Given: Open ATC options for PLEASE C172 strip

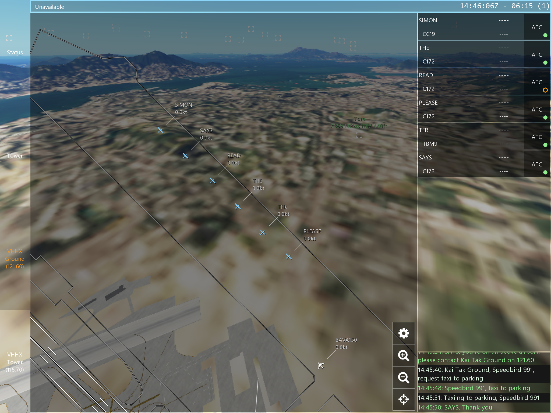Looking at the screenshot, I should [536, 109].
